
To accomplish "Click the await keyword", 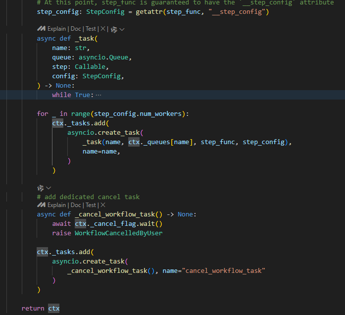I will coord(61,224).
